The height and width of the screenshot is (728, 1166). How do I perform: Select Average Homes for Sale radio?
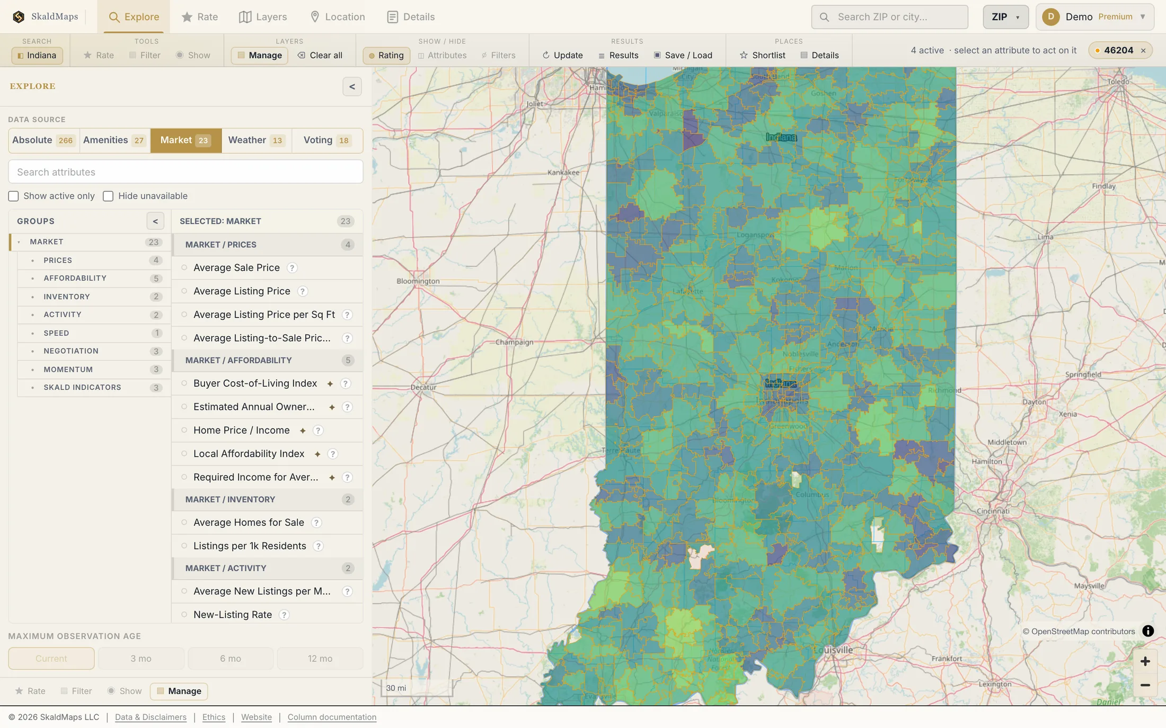[x=184, y=523]
